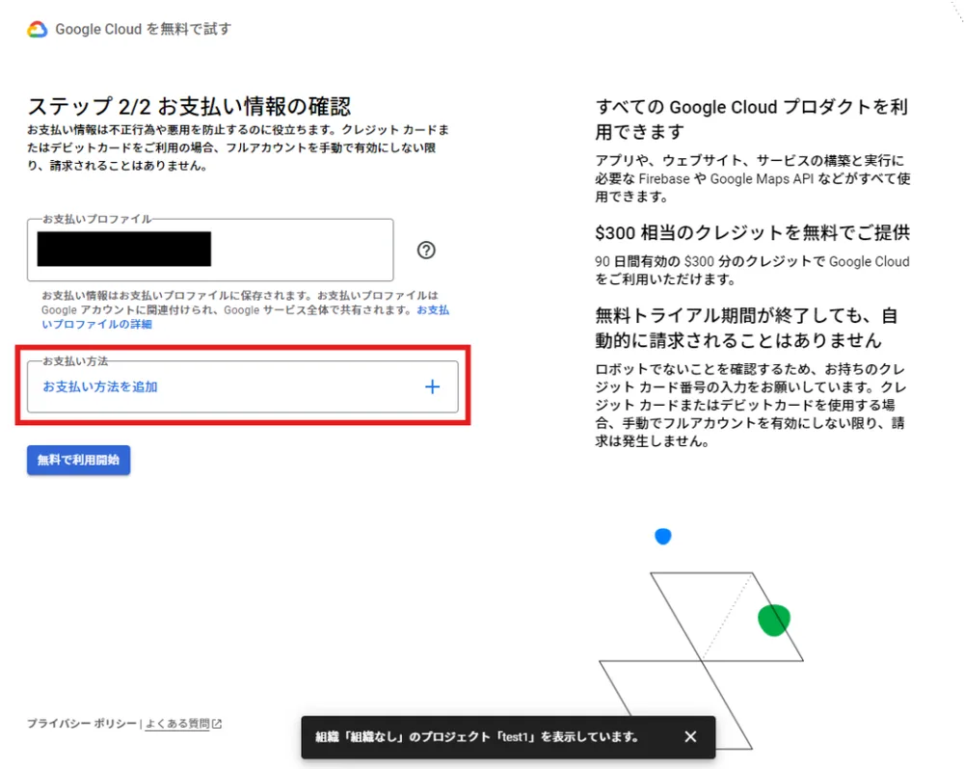Open the プライバシー ポリシー link
The image size is (964, 769).
pyautogui.click(x=82, y=724)
